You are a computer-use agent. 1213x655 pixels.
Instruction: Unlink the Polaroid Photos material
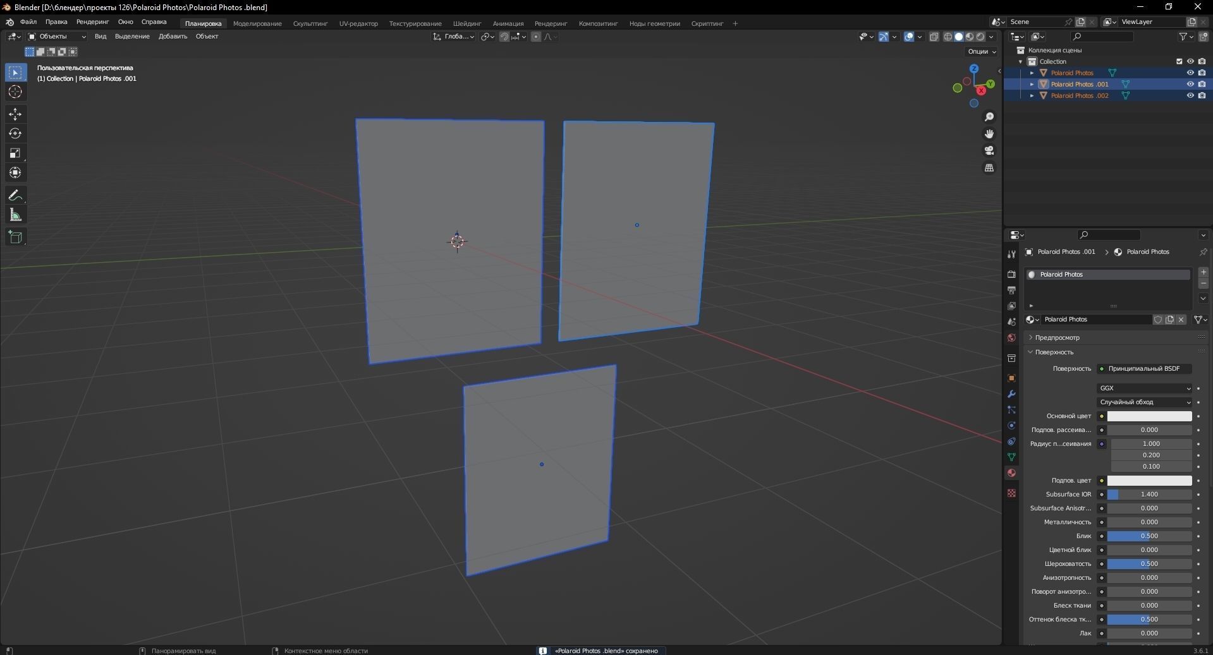1181,320
